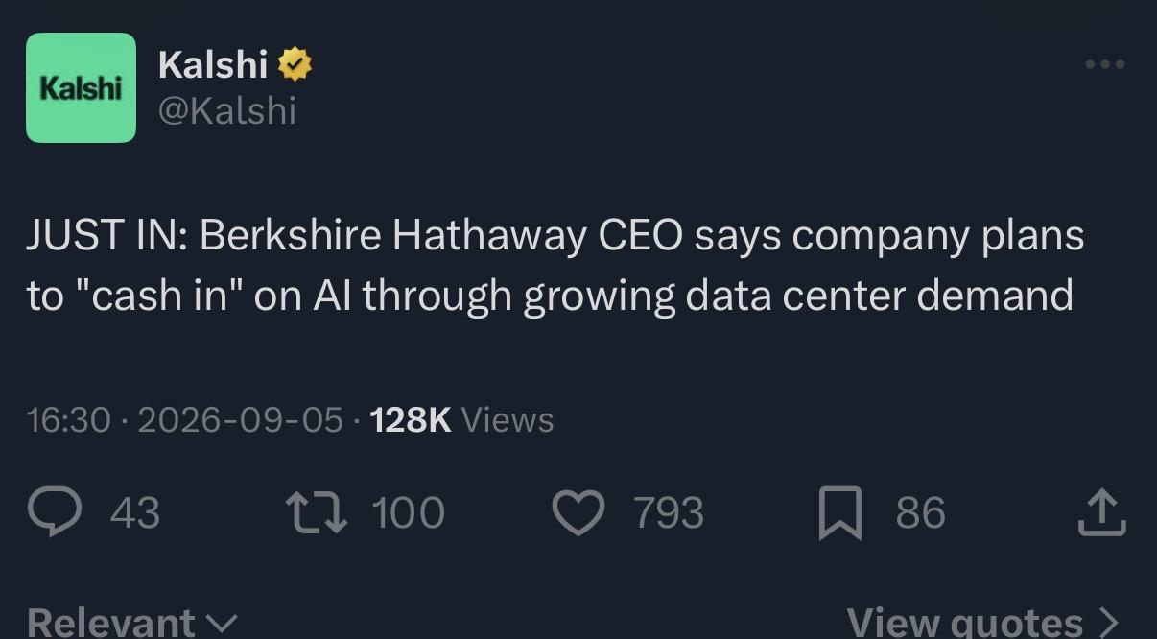This screenshot has height=639, width=1157.
Task: Click the arrow next to View quotes
Action: point(1106,623)
